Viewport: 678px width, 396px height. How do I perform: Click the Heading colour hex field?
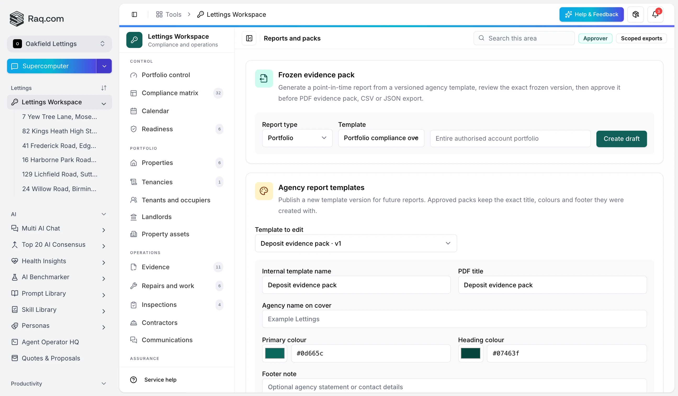[x=567, y=353]
